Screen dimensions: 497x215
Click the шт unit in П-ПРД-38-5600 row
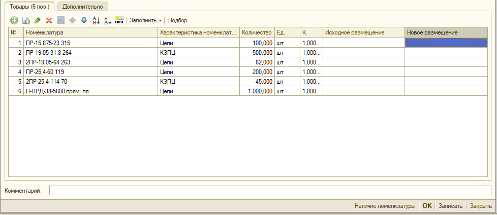click(287, 91)
